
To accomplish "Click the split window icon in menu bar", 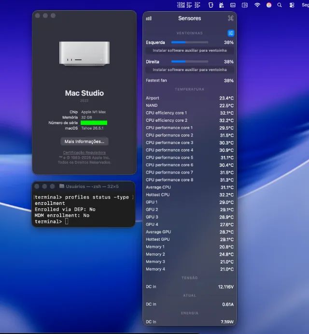I will pos(244,5).
